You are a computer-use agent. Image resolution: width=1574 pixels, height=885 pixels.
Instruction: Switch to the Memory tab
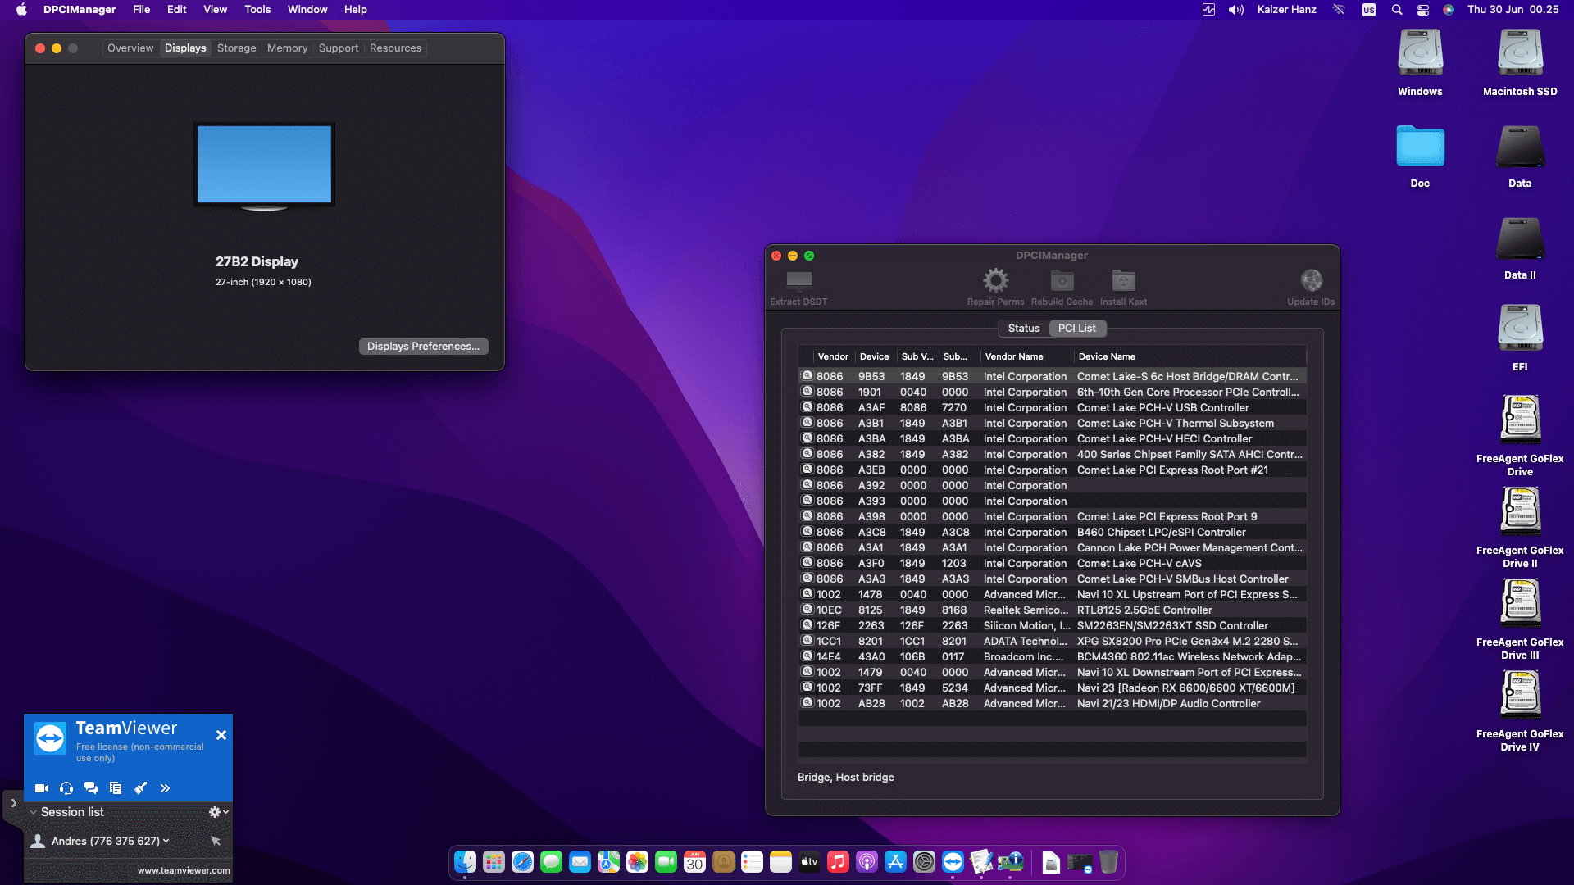coord(287,48)
